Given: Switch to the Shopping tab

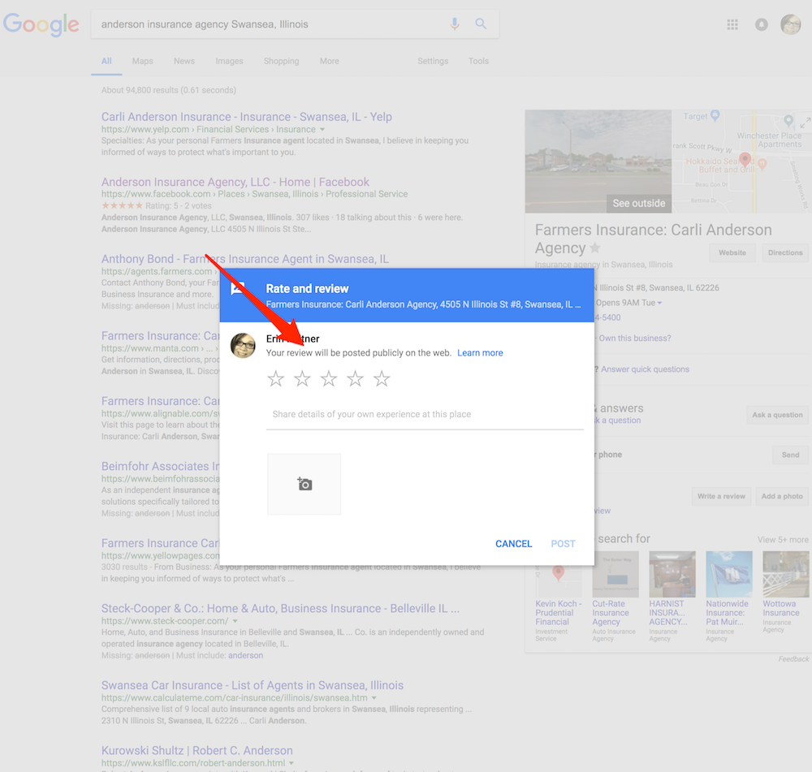Looking at the screenshot, I should (281, 61).
